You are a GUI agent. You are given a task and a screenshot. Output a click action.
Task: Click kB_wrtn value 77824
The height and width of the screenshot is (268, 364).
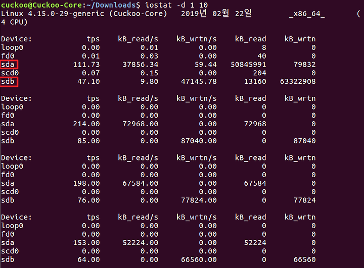[304, 200]
